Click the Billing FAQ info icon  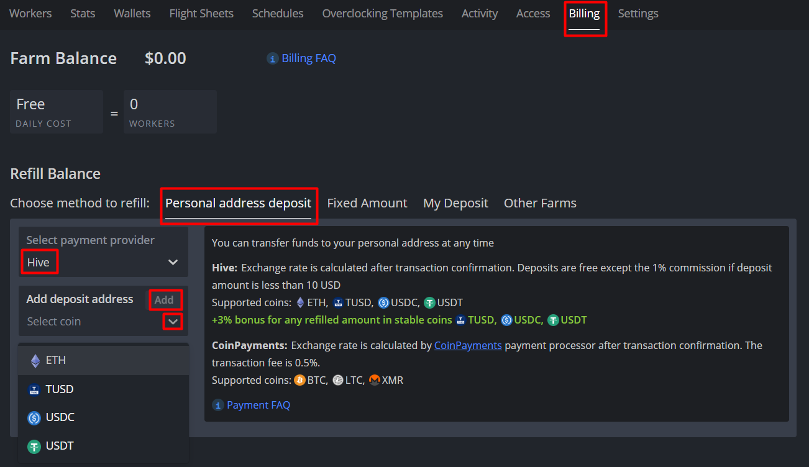coord(272,58)
